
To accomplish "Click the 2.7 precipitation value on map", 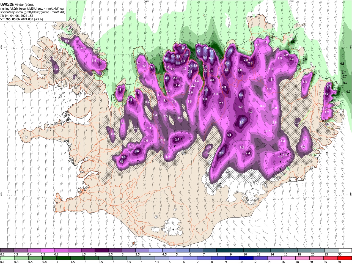I will 177,139.
